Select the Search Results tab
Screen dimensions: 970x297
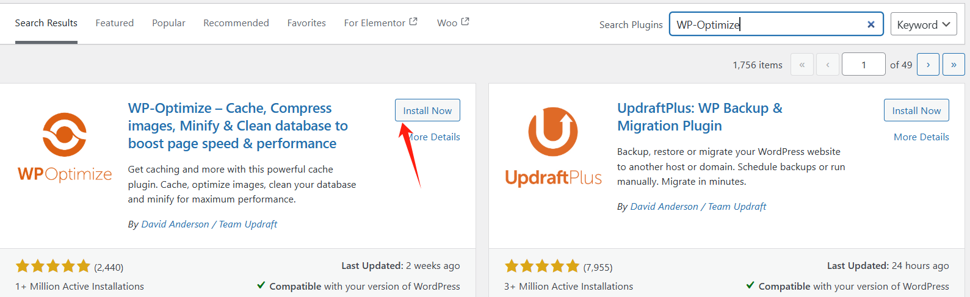[46, 23]
